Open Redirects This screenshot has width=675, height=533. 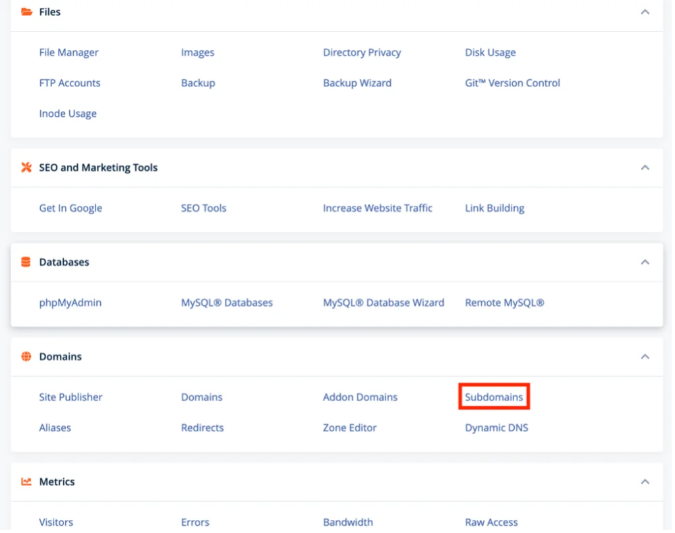coord(202,427)
